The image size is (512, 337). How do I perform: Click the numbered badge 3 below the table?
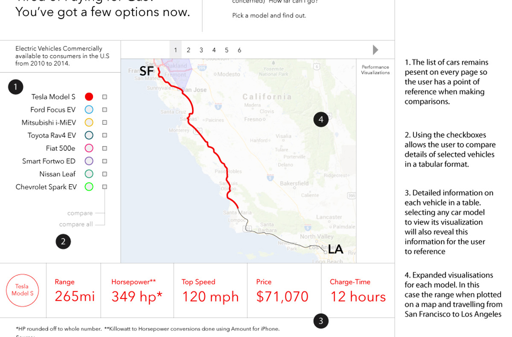click(321, 321)
